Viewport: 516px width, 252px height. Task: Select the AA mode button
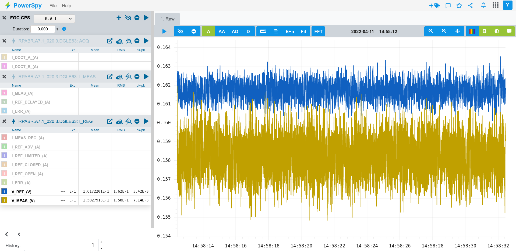(222, 31)
